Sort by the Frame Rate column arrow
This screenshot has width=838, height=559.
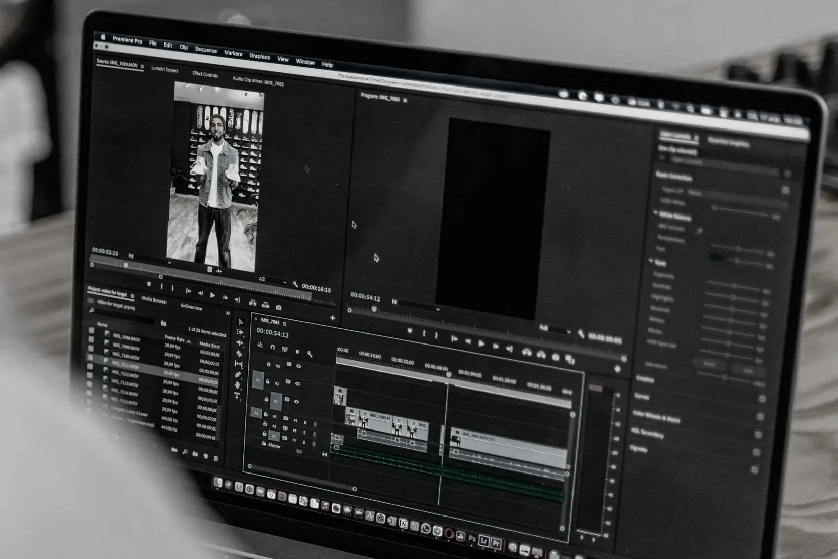[x=189, y=342]
